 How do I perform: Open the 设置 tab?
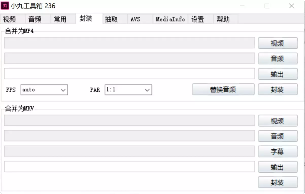click(x=198, y=19)
